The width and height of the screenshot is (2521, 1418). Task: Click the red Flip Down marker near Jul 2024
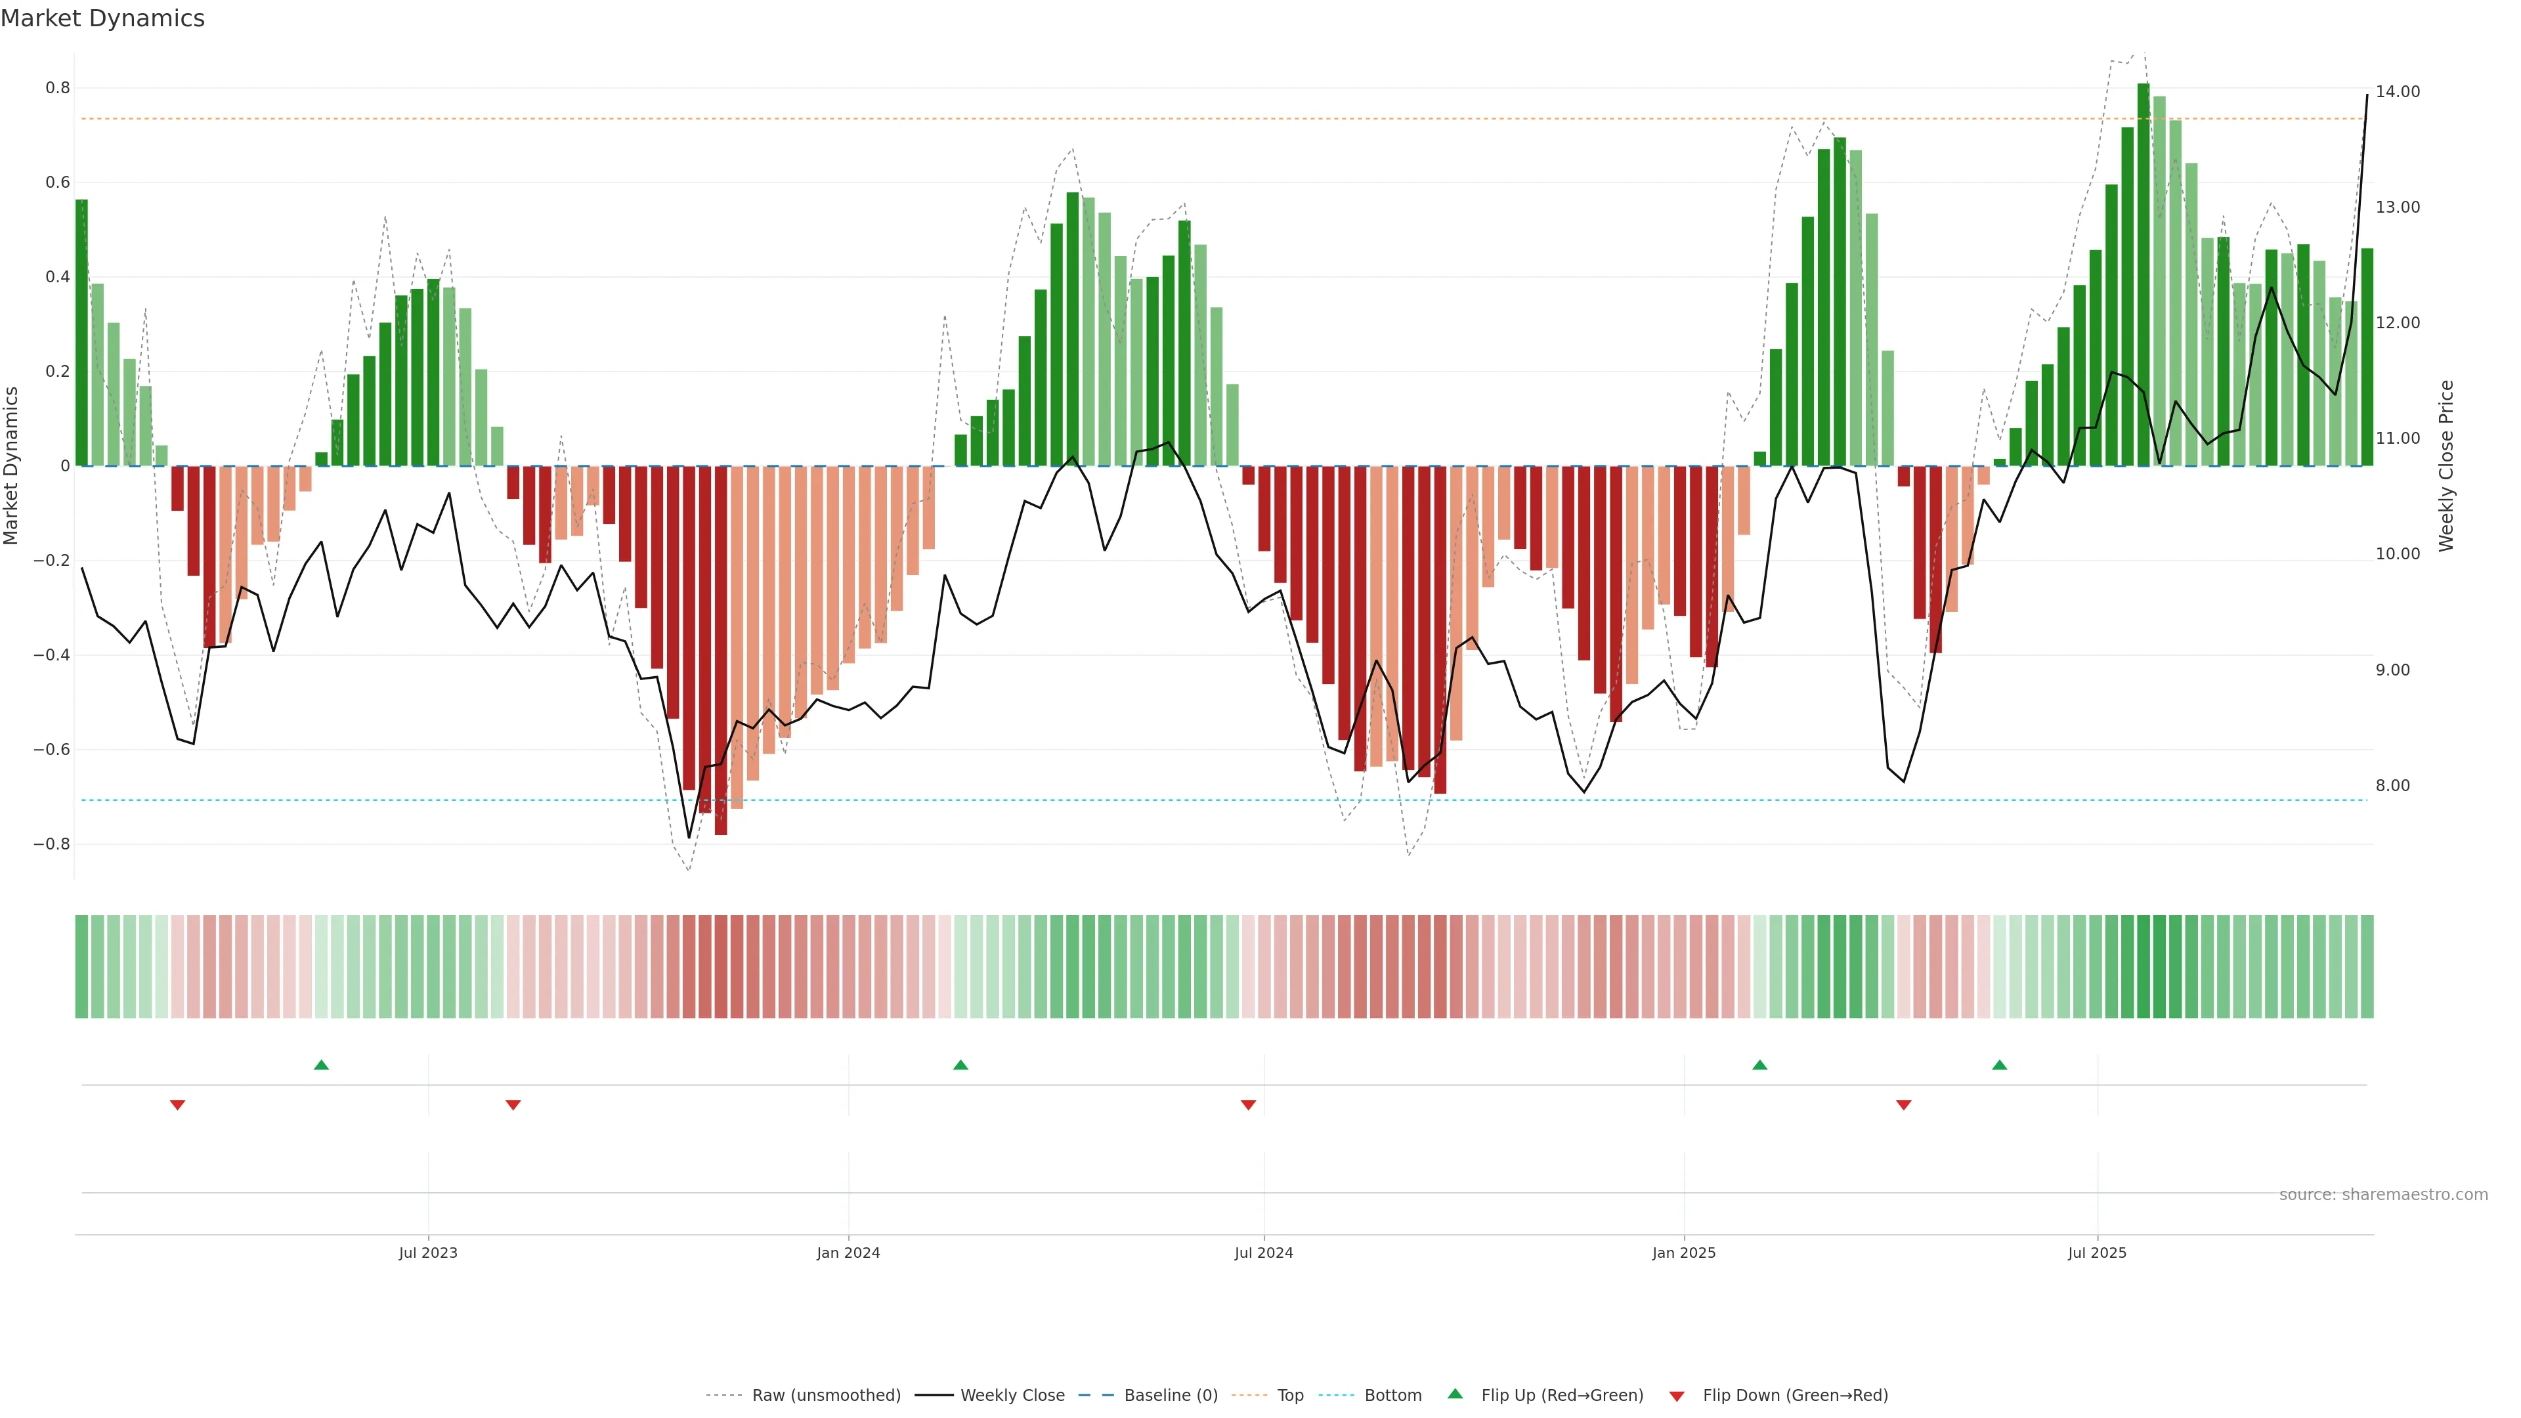[x=1248, y=1105]
